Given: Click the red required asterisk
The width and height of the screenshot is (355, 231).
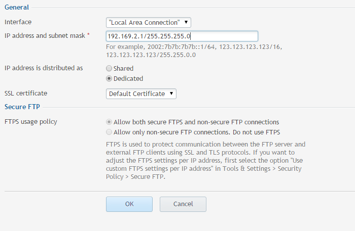Looking at the screenshot, I should click(89, 35).
